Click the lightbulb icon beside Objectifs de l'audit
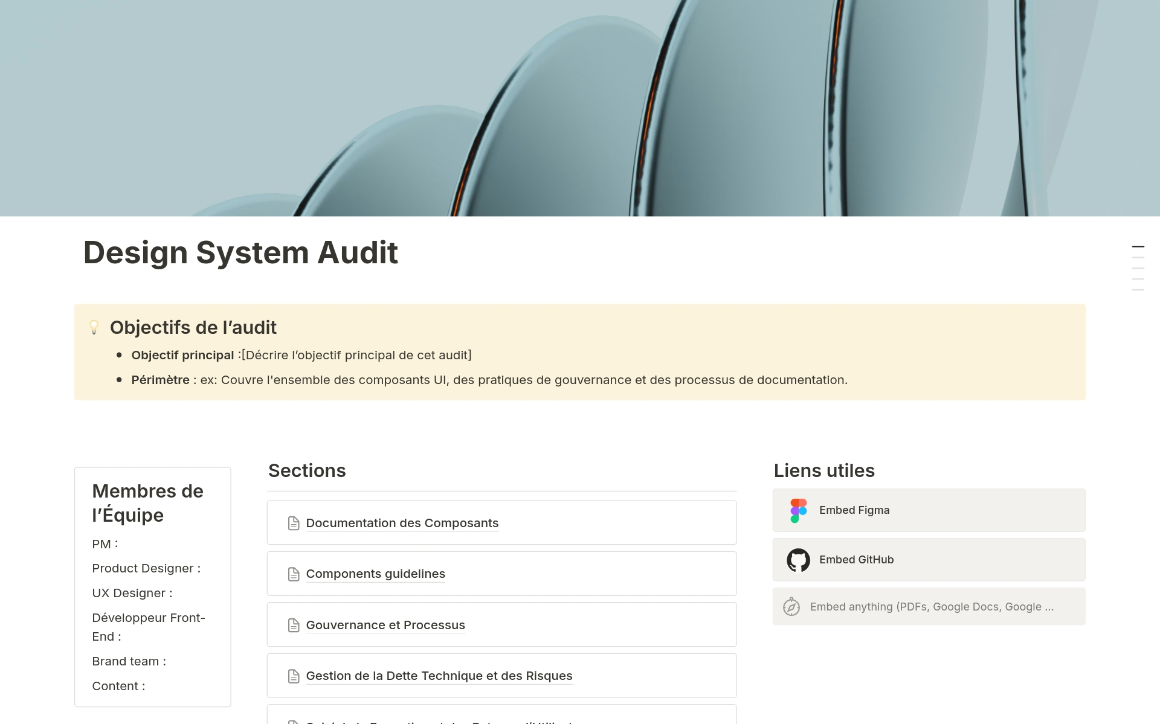Image resolution: width=1160 pixels, height=724 pixels. (x=94, y=327)
